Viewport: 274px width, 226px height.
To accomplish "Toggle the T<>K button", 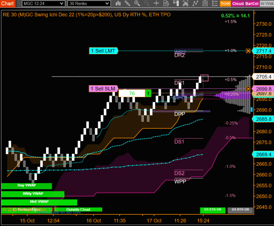I will click(x=225, y=3).
